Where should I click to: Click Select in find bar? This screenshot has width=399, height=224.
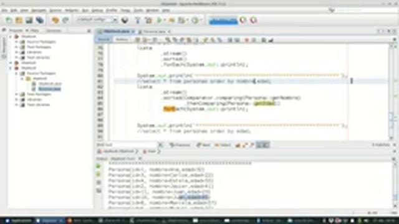coord(223,145)
